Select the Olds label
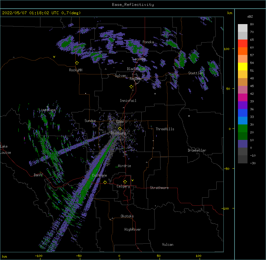Viewport: 266px width, 260px height. click(x=120, y=122)
